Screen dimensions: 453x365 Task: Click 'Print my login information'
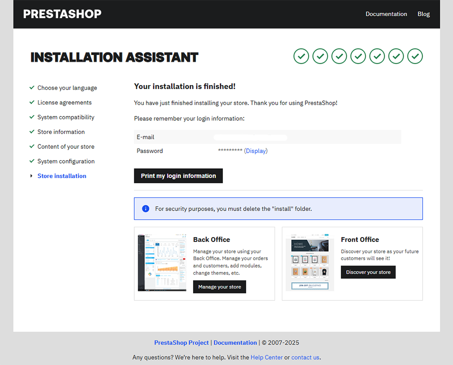178,175
